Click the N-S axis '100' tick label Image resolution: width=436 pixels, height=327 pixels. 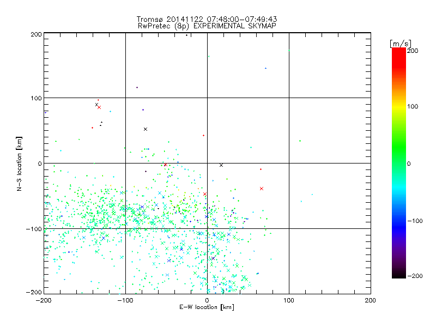pos(36,98)
